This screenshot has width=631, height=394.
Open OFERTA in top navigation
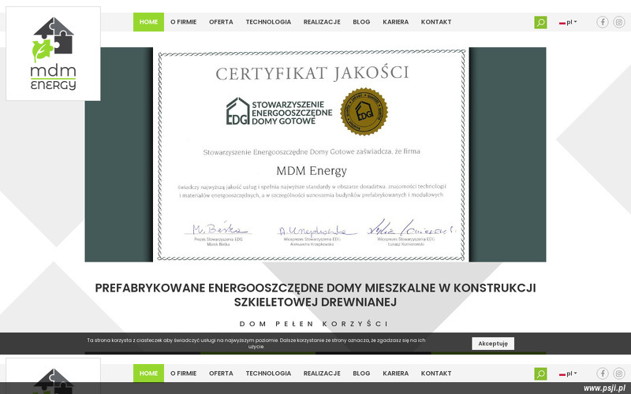[x=221, y=22]
